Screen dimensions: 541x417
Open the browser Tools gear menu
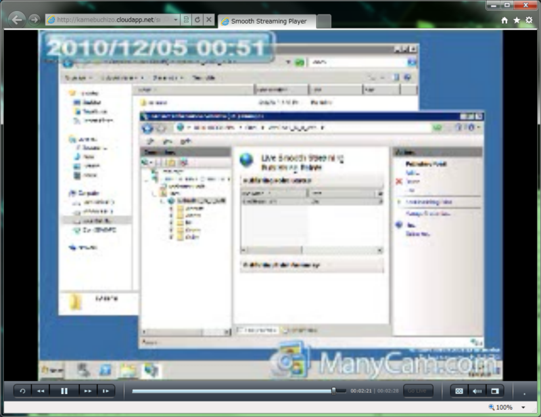[x=529, y=20]
